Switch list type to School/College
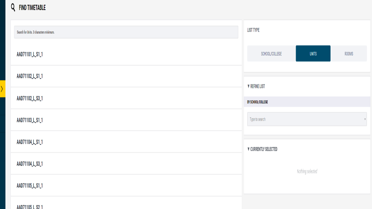Image resolution: width=372 pixels, height=209 pixels. click(271, 53)
